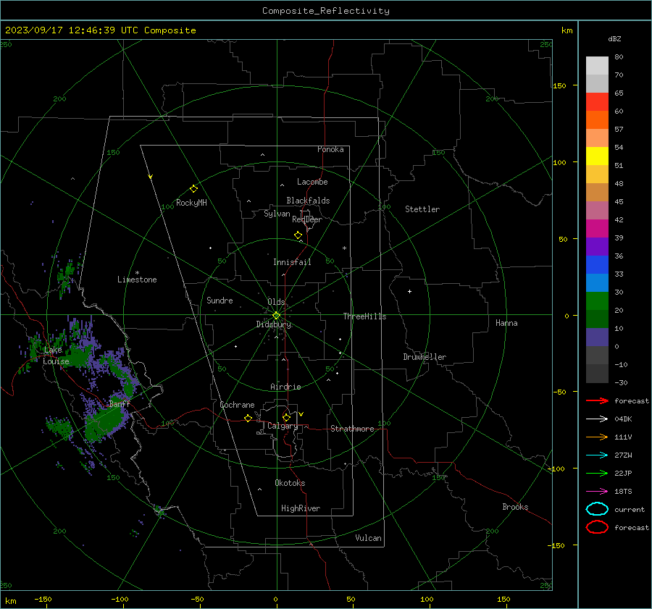This screenshot has height=609, width=652.
Task: Click the cyan 27ZW arrow in legend
Action: [597, 455]
